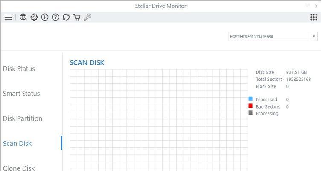Select Scan Disk section

tap(17, 143)
